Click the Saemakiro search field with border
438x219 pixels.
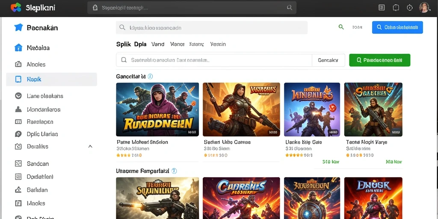(214, 60)
